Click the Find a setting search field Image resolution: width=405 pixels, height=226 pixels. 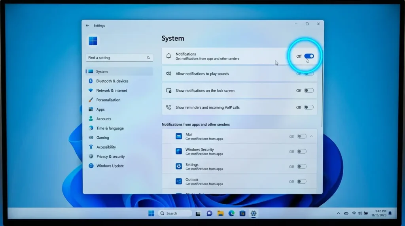point(119,58)
